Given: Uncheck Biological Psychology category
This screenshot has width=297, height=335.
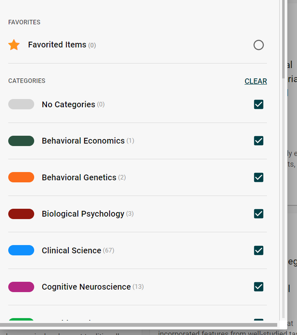Looking at the screenshot, I should pyautogui.click(x=259, y=214).
